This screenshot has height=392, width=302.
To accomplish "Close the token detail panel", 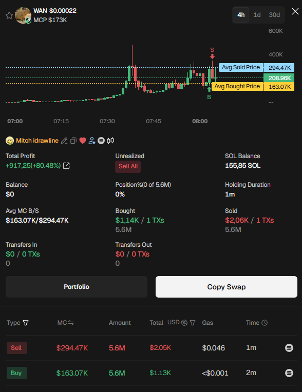I will pos(295,11).
